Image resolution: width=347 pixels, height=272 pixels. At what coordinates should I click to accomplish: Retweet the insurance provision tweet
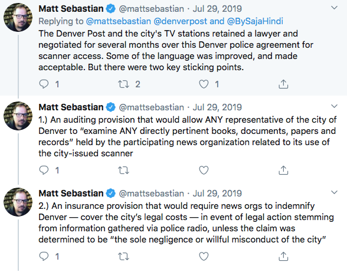pyautogui.click(x=123, y=256)
